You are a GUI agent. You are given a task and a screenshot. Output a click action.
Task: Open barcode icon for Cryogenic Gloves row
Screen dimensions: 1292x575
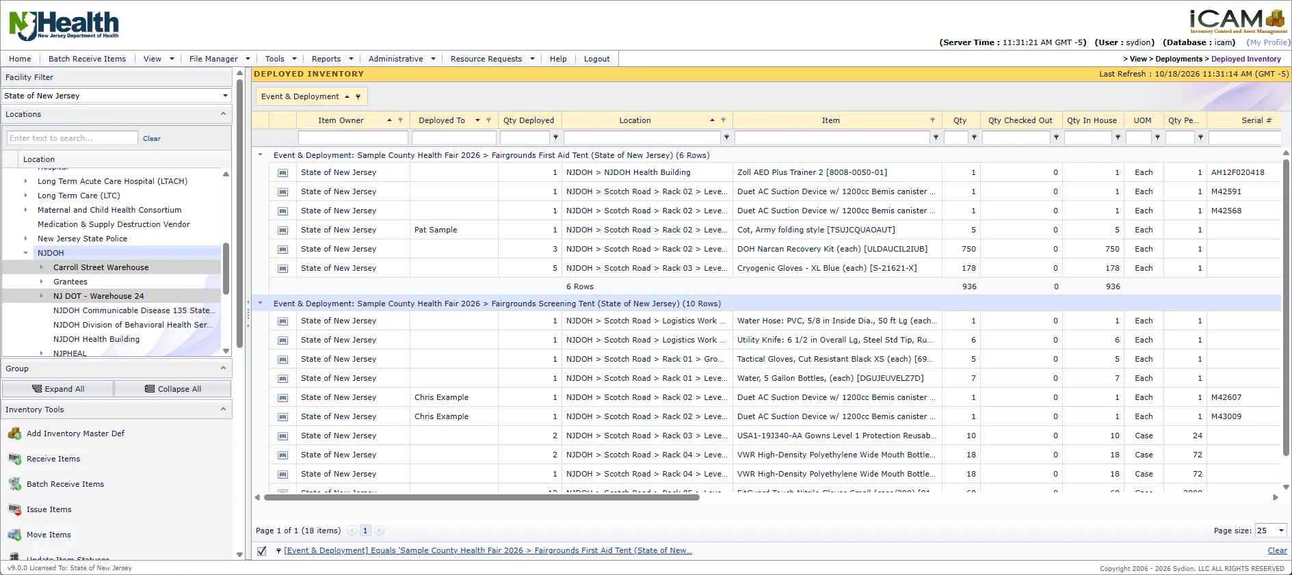[282, 269]
